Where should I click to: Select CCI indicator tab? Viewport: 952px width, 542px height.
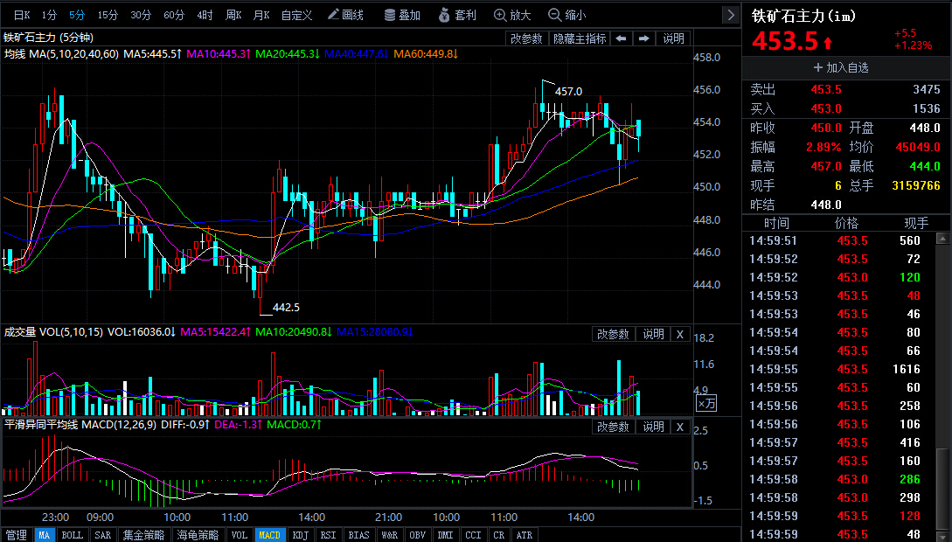474,535
